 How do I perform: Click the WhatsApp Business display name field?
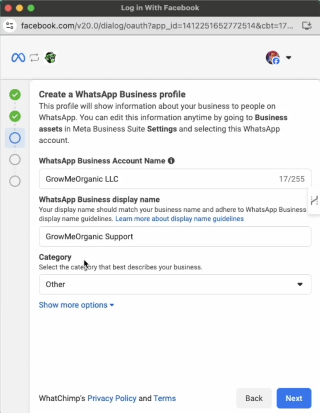coord(175,236)
